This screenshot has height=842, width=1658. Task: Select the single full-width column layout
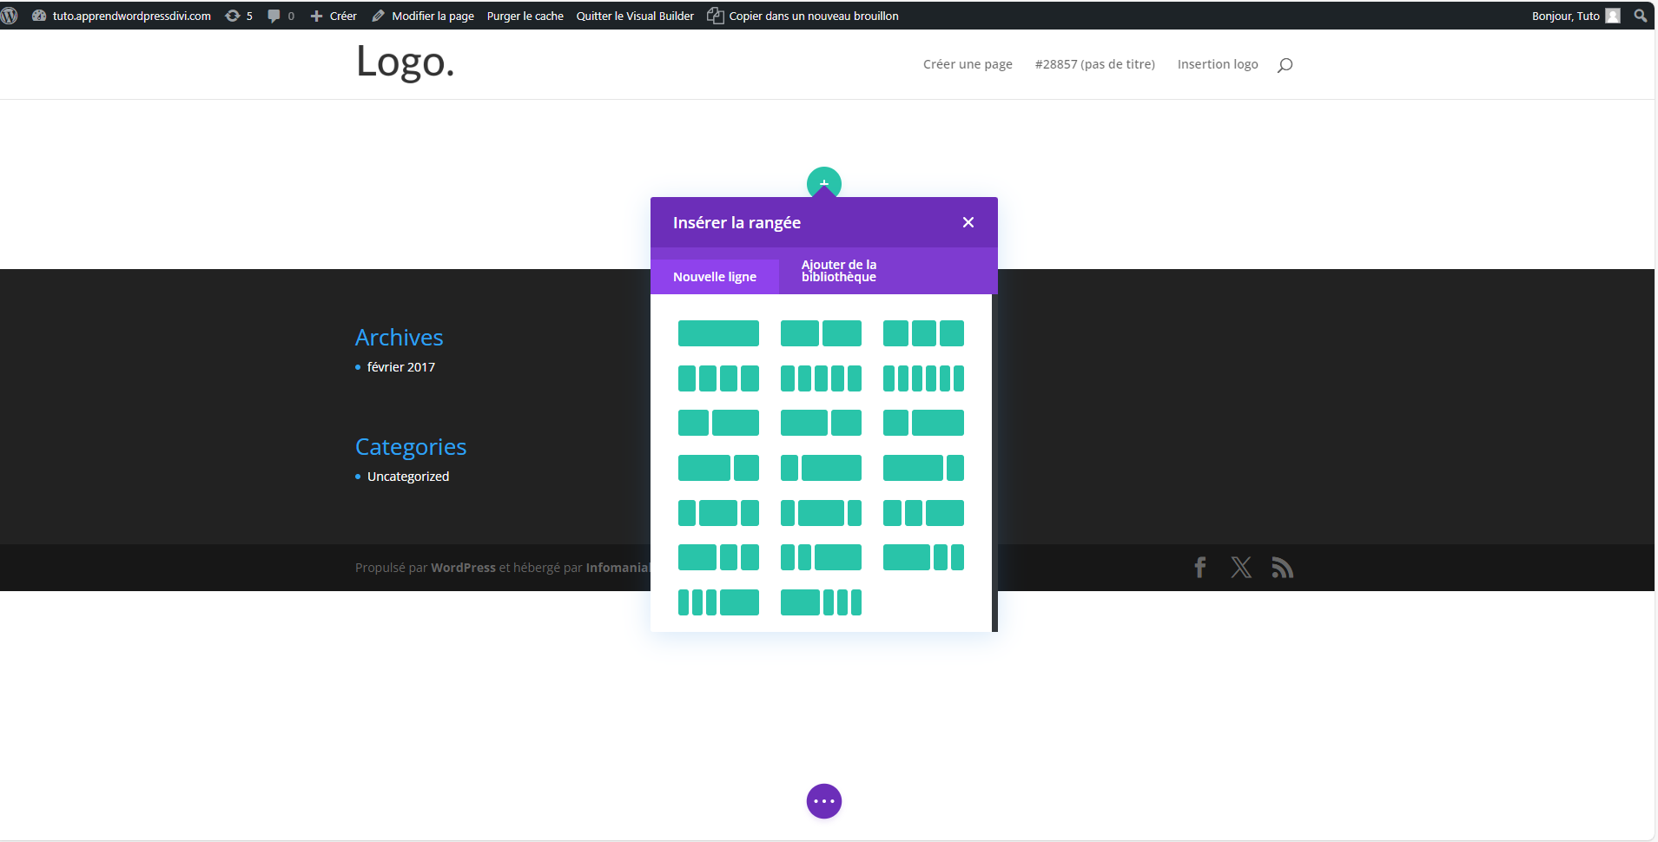click(x=718, y=333)
